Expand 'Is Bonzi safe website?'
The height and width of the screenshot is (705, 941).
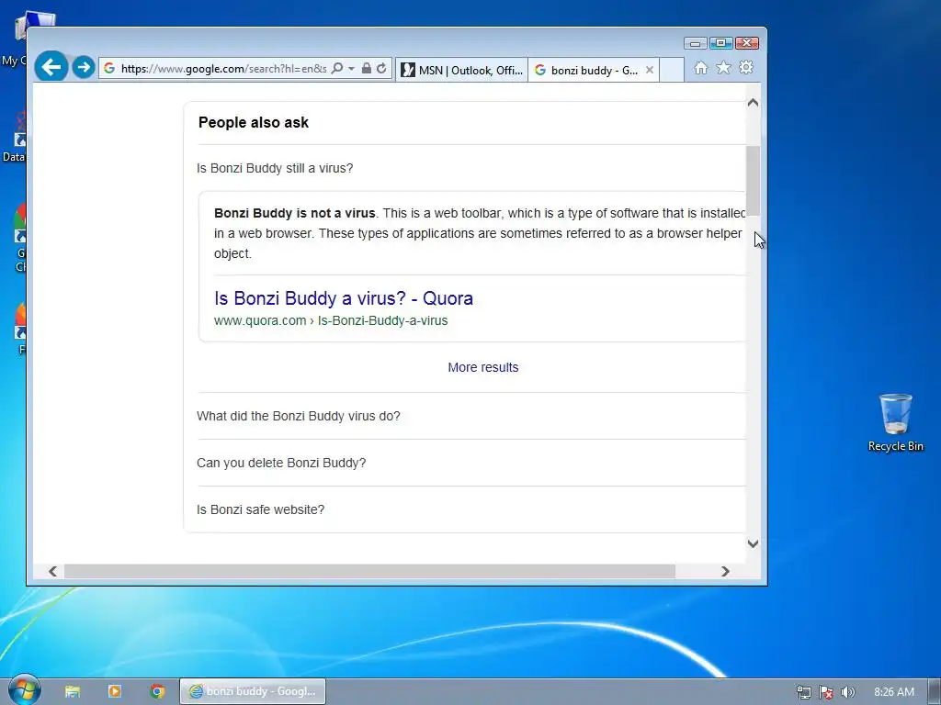click(x=471, y=509)
